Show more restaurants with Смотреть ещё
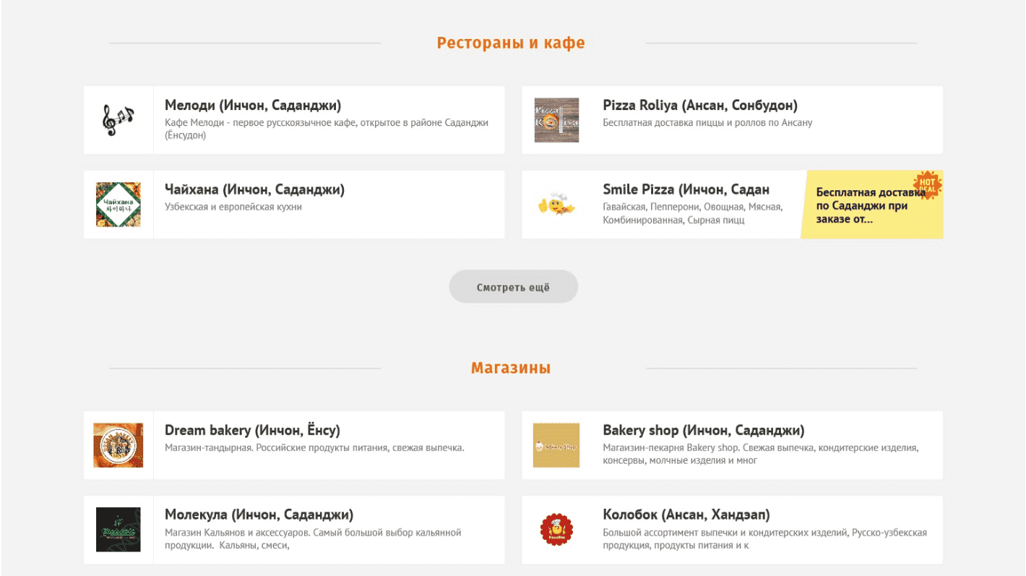Viewport: 1026px width, 576px height. coord(514,287)
